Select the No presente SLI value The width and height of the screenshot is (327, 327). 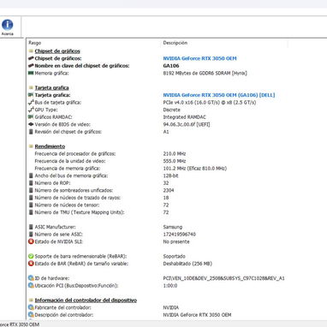tap(176, 241)
